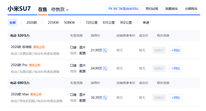Viewport: 206px width, 111px height.
Task: Click the 预约试驾 button
Action: tap(152, 9)
